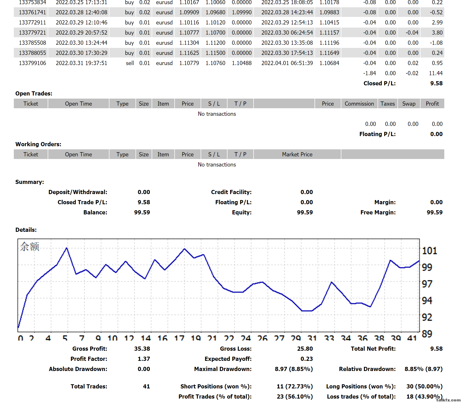
Task: Select No transactions under Working Orders
Action: 217,164
